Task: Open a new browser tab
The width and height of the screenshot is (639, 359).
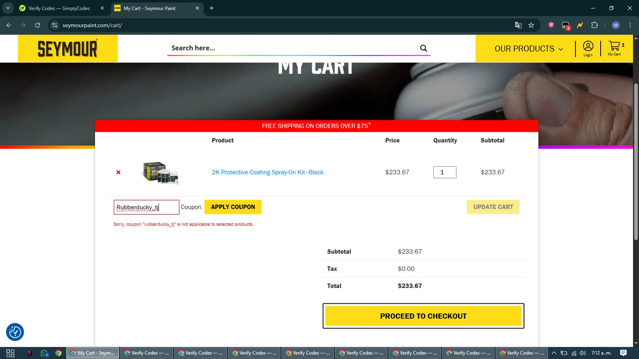Action: (x=212, y=8)
